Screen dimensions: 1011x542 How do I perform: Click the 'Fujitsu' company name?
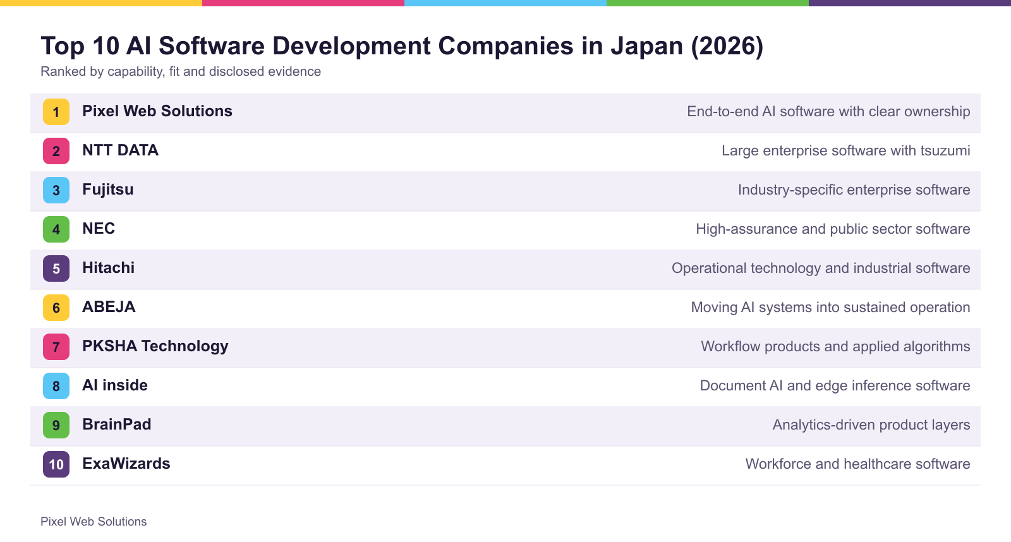click(x=108, y=190)
